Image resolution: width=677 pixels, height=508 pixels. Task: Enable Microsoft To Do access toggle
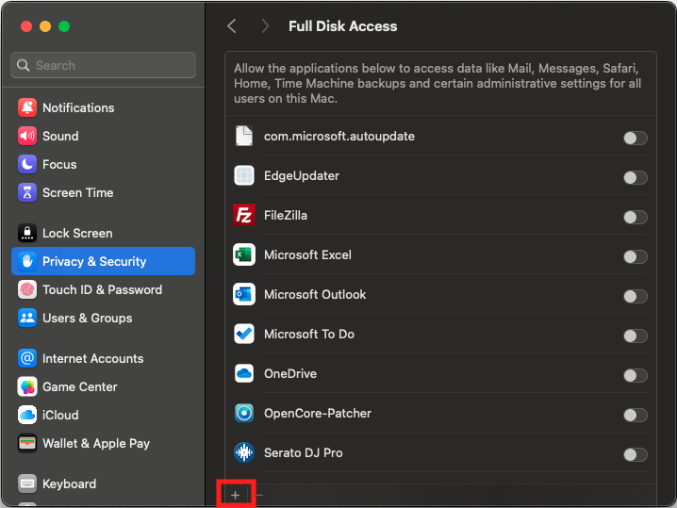click(636, 336)
